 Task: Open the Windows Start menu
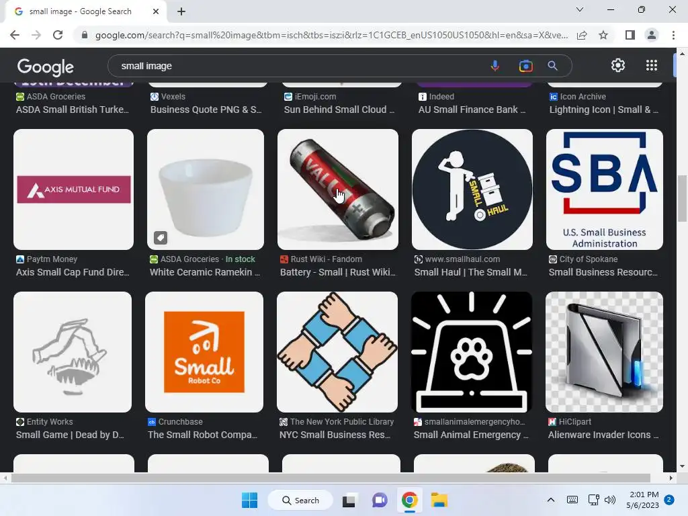point(250,500)
